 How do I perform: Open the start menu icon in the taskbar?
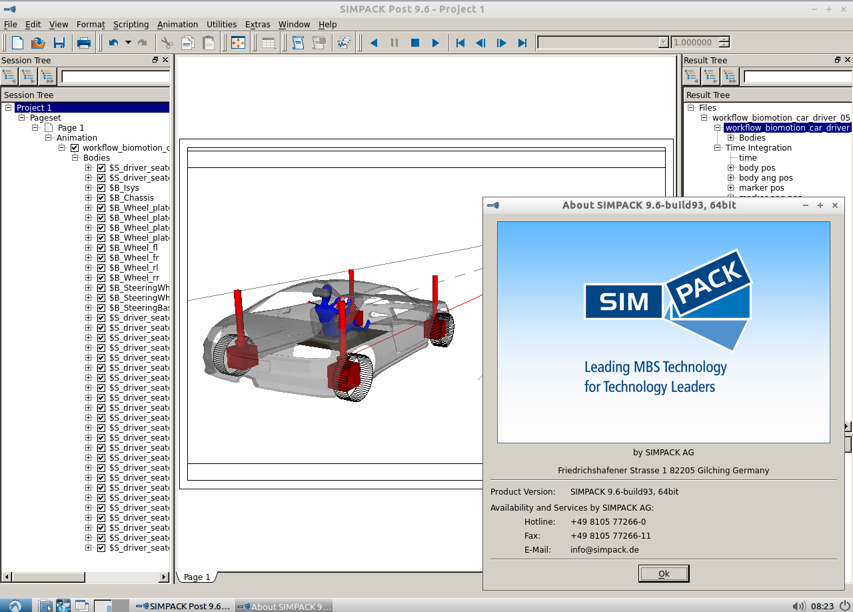15,606
